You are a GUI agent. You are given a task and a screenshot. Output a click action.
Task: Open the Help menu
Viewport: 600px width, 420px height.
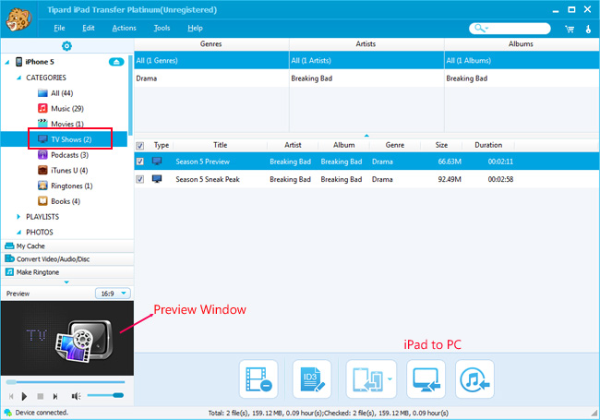195,28
